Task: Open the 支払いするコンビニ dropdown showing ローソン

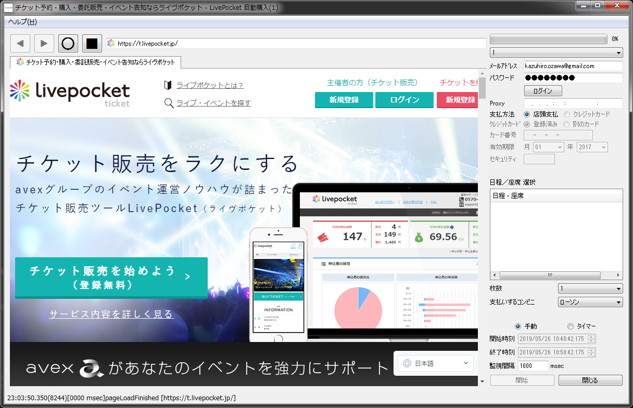Action: click(590, 302)
